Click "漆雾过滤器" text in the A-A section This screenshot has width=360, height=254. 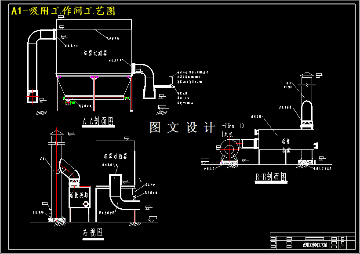[x=95, y=53]
